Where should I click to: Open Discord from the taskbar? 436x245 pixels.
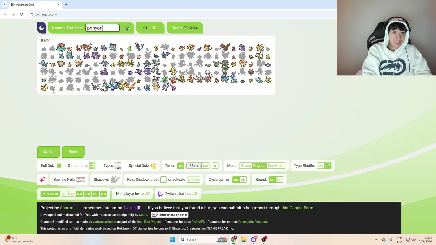tap(254, 240)
